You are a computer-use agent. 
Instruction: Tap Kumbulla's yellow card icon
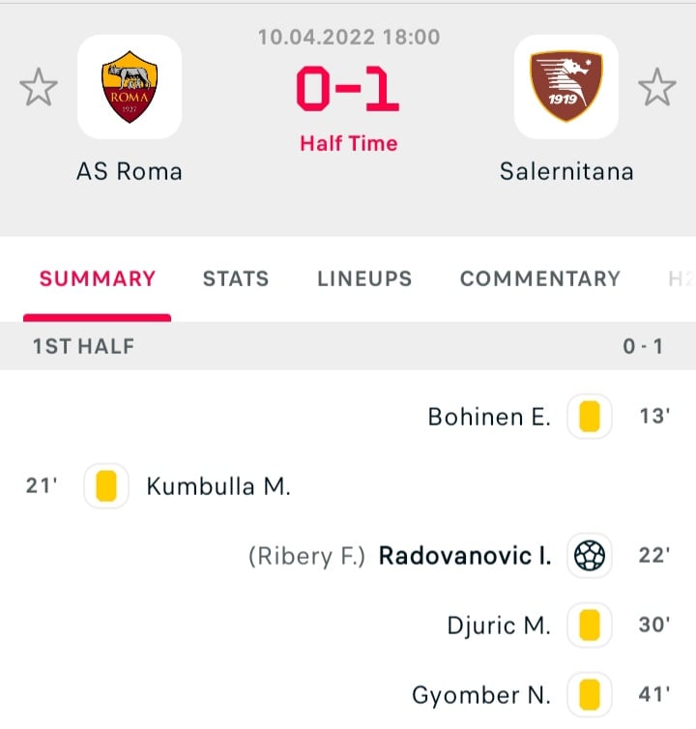tap(106, 486)
